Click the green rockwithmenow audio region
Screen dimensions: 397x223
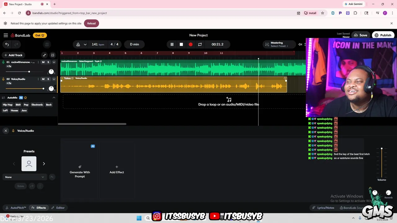[183, 68]
